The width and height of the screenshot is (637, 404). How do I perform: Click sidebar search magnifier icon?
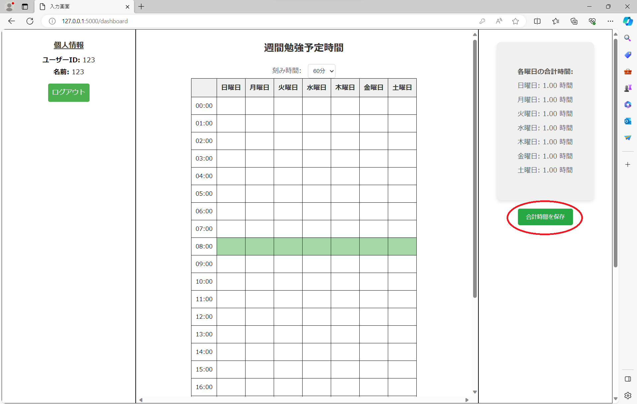[x=627, y=38]
